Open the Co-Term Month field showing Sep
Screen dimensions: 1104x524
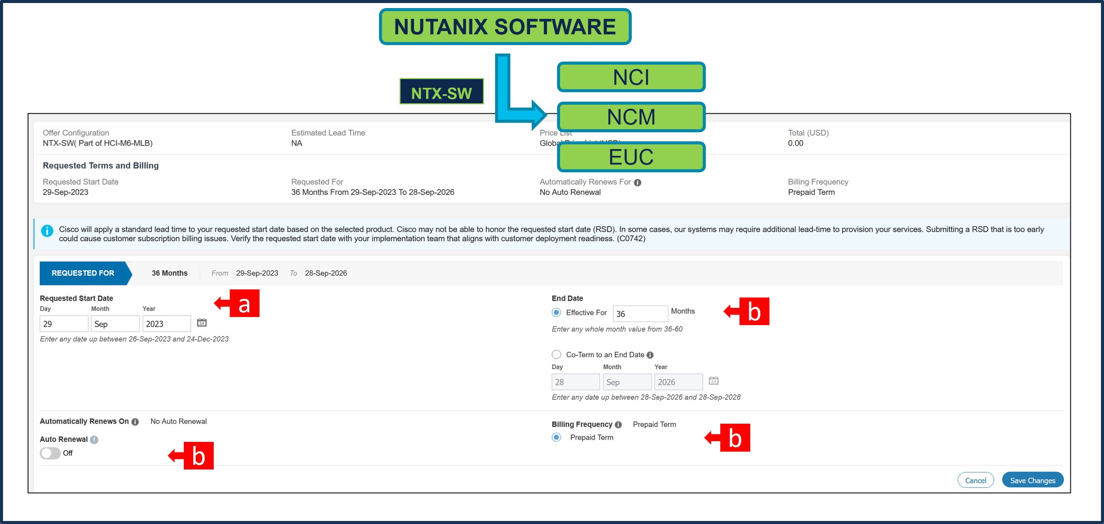627,382
